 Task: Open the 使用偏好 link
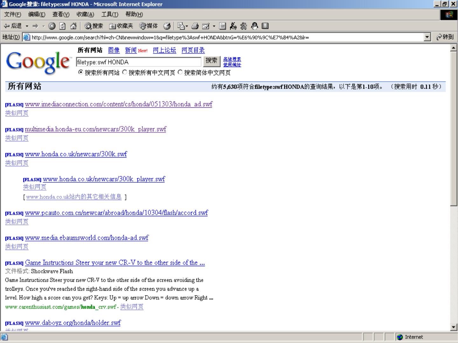232,65
